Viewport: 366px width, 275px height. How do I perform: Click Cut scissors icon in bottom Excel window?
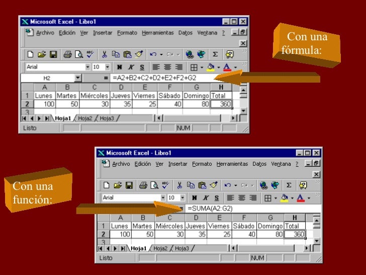[x=179, y=185]
